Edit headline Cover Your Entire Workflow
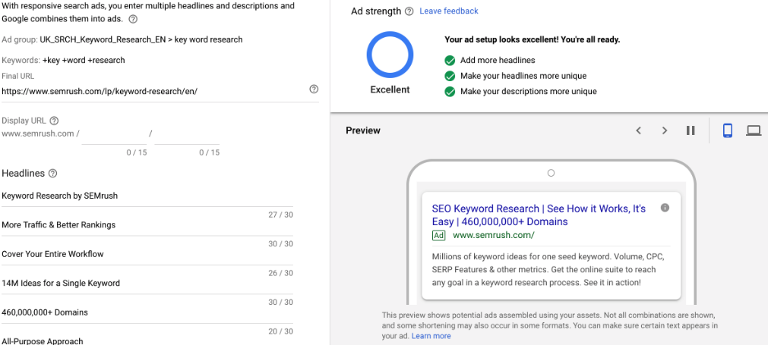Screen dimensions: 768x345 point(147,254)
